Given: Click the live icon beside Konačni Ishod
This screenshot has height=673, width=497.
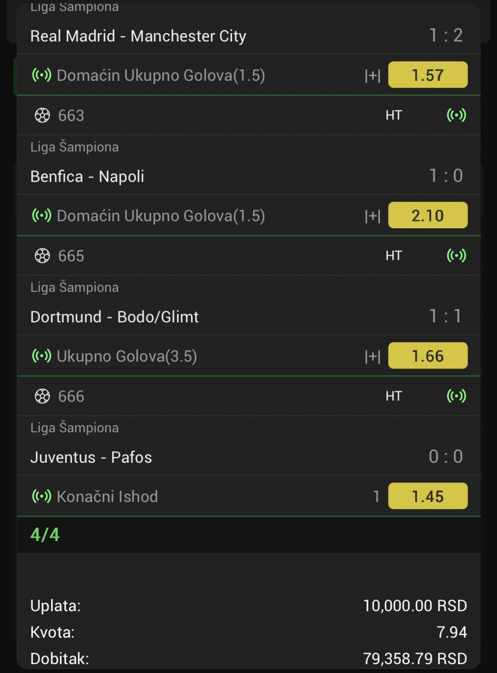Looking at the screenshot, I should coord(41,496).
